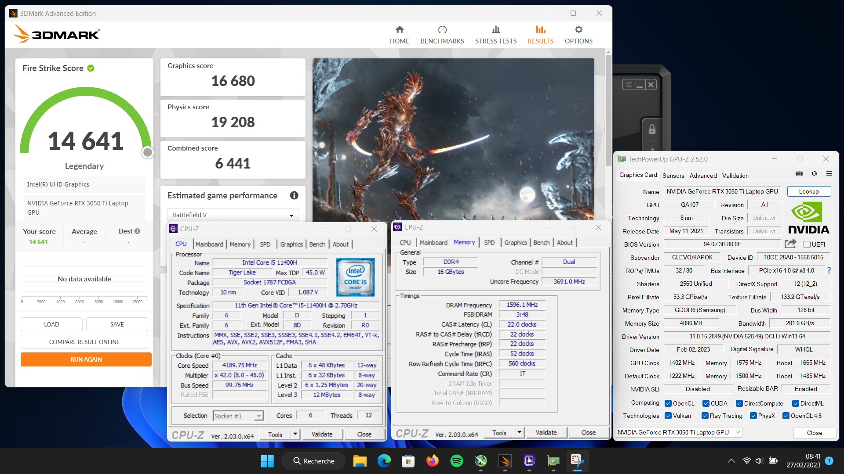Click the Recherche taskbar search box
Screen dimensions: 844x474
(313, 461)
